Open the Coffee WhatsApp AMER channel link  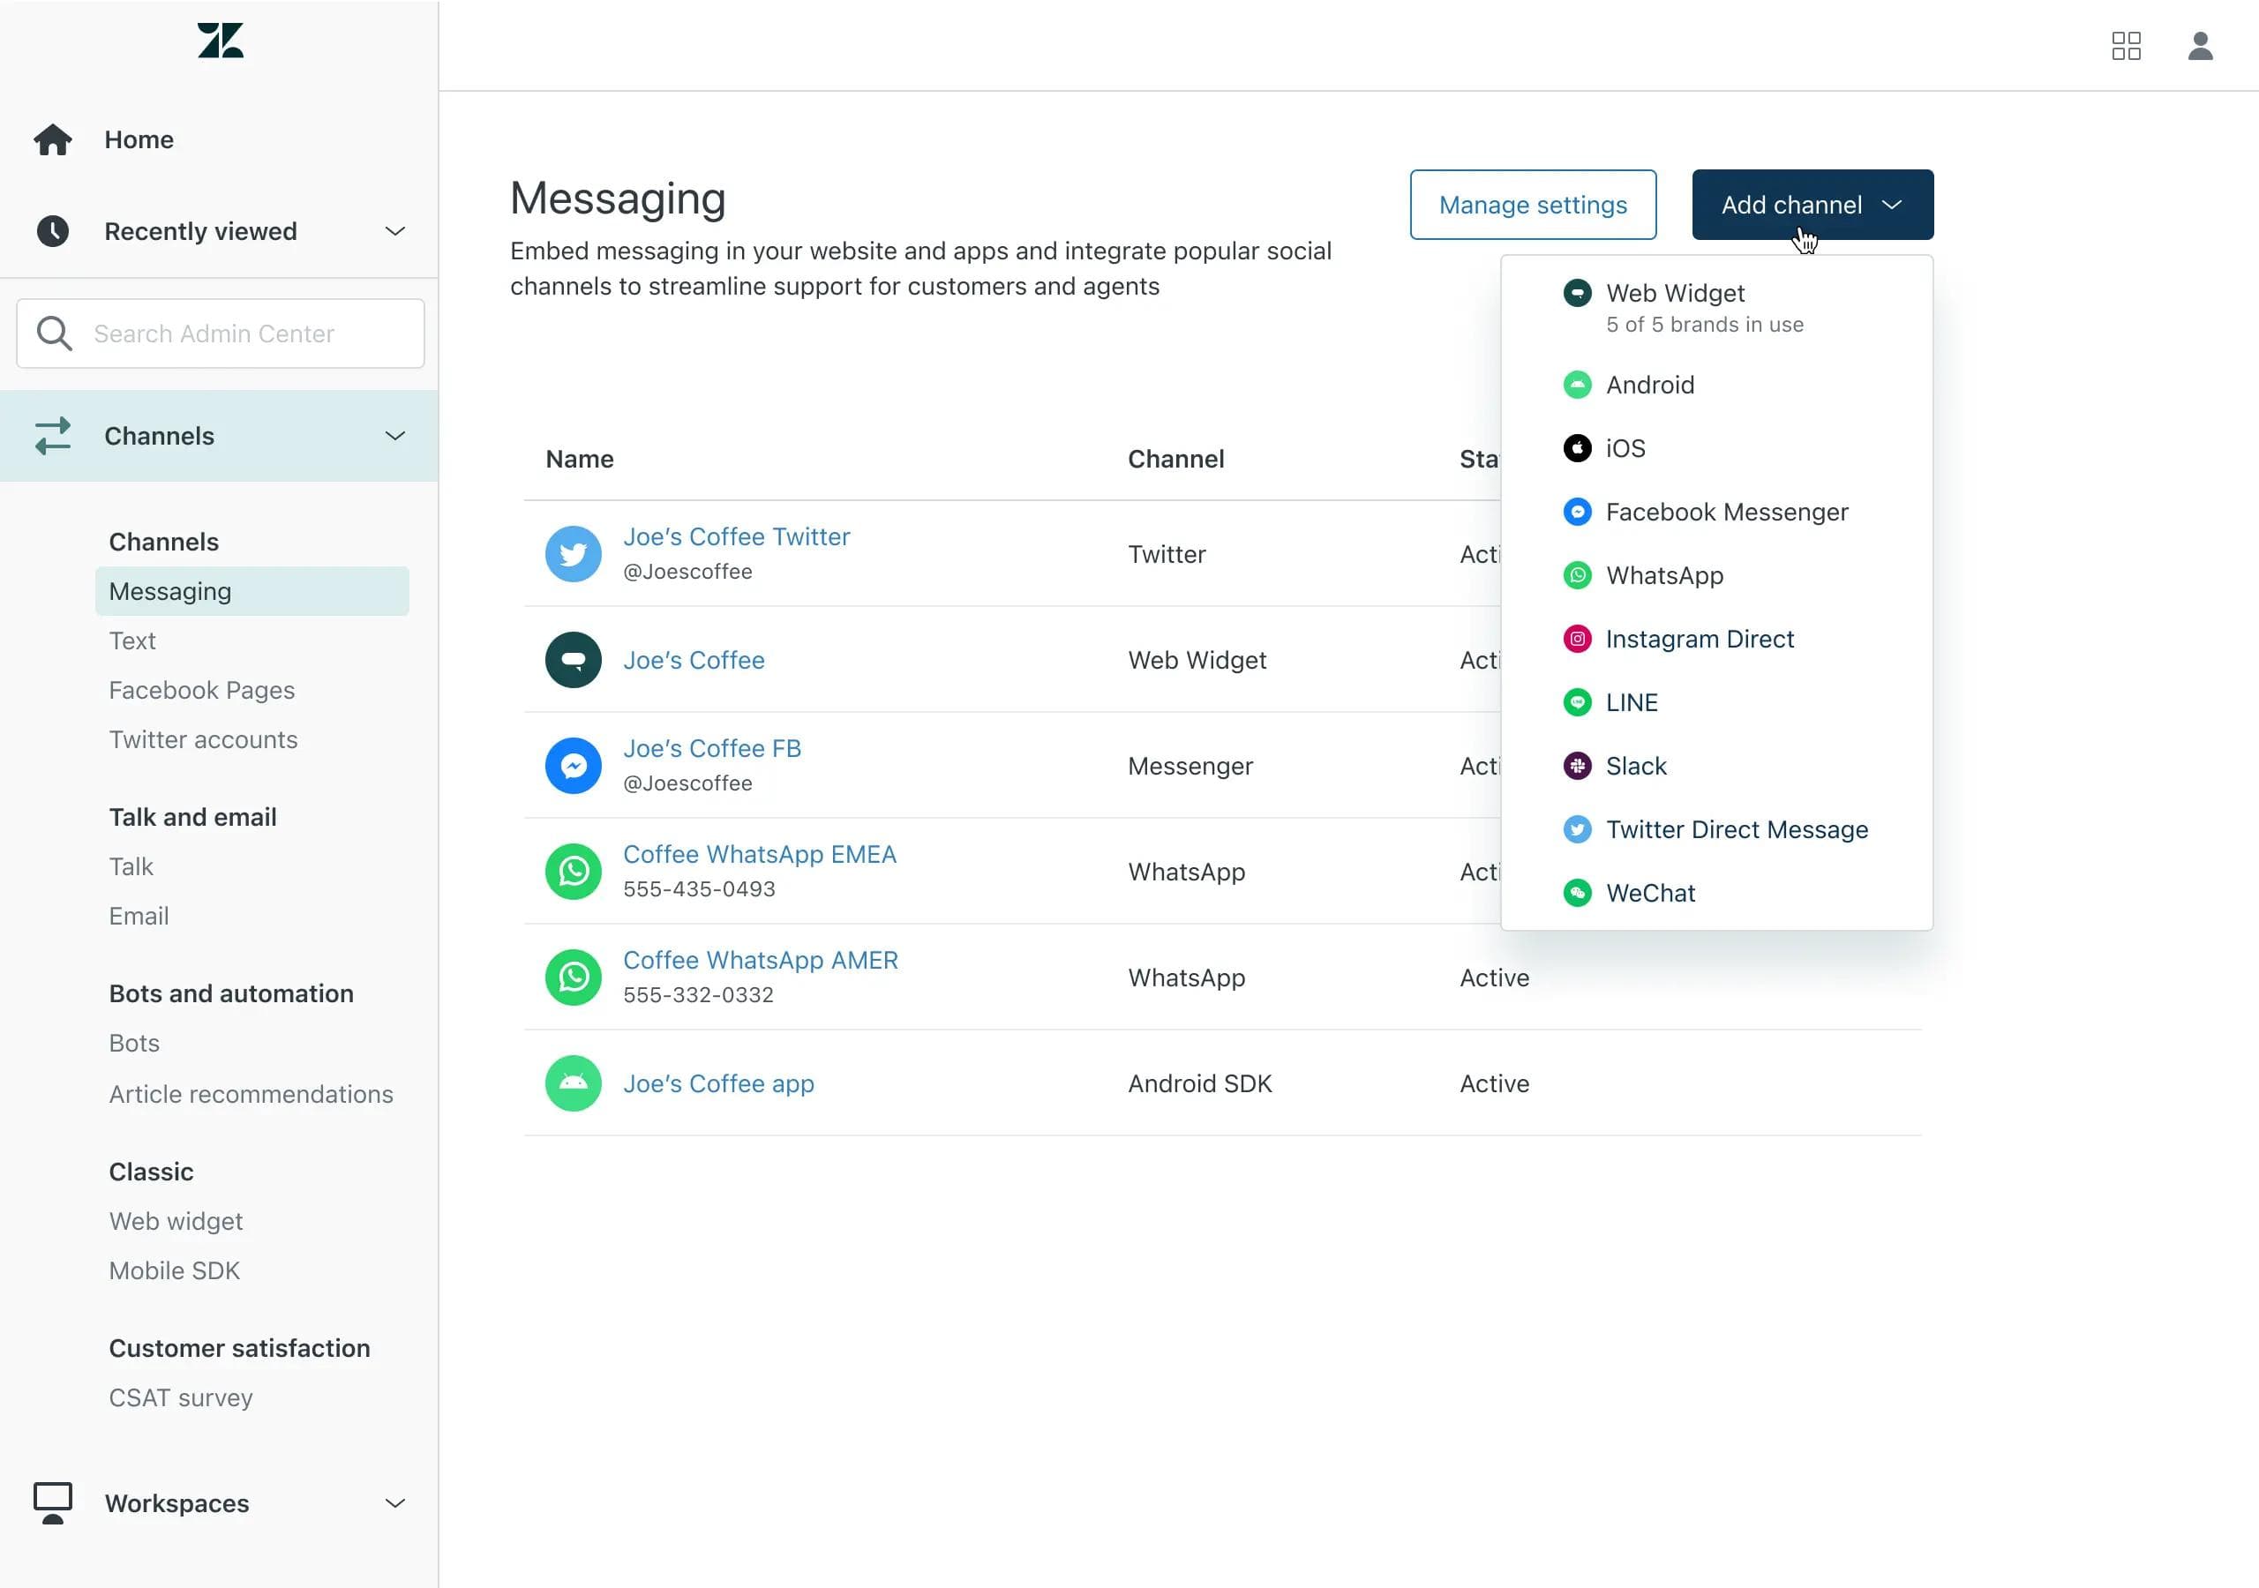tap(760, 959)
